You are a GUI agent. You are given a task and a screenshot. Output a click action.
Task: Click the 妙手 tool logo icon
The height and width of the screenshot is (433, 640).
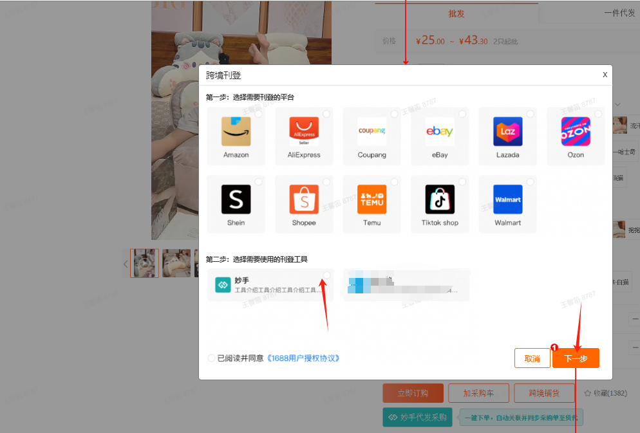[x=223, y=285]
